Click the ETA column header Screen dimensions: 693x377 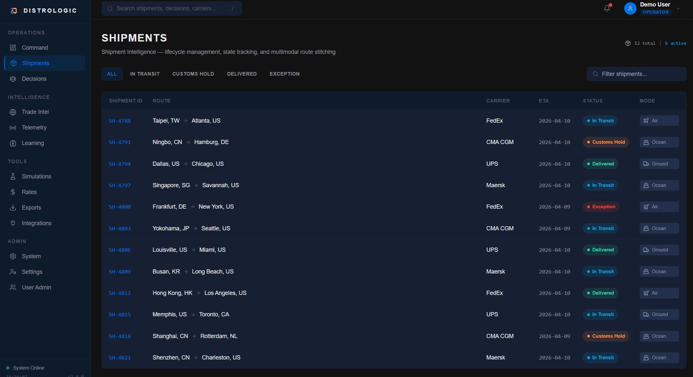coord(544,101)
